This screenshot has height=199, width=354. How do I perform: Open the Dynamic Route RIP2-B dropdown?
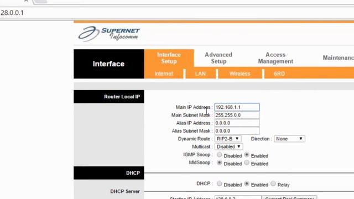[228, 139]
